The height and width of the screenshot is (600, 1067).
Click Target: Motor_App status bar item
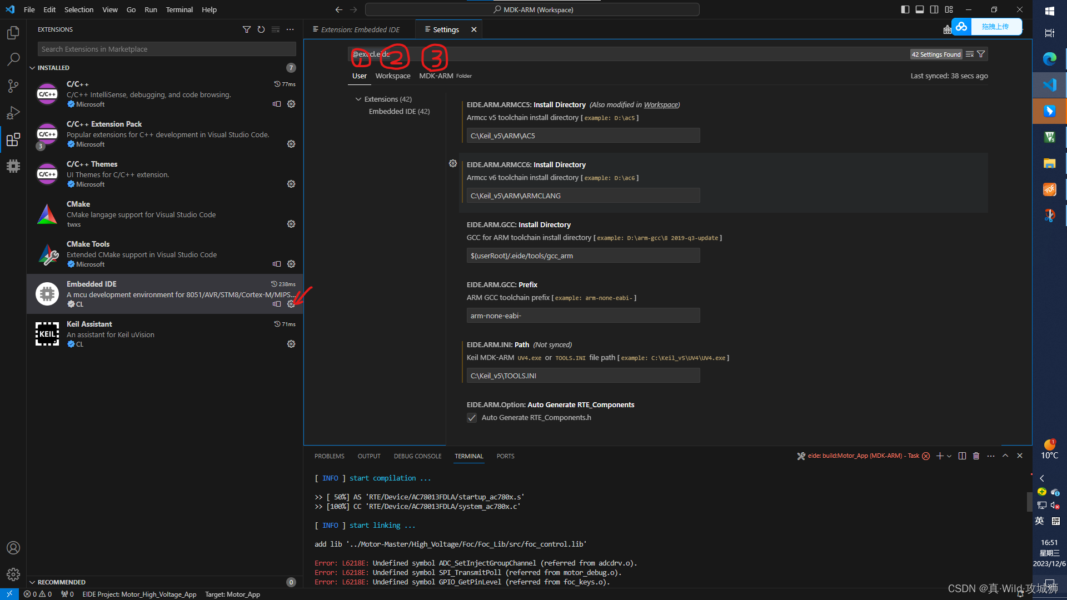click(x=232, y=594)
